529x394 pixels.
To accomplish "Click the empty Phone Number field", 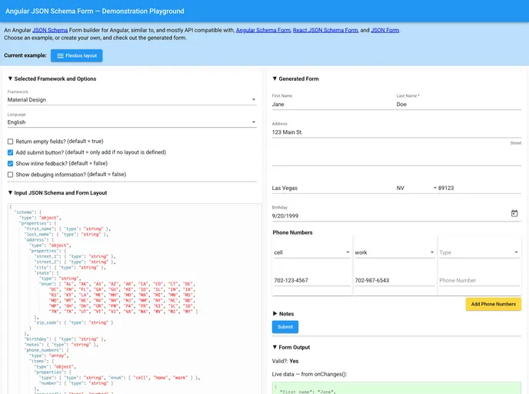I will [479, 280].
